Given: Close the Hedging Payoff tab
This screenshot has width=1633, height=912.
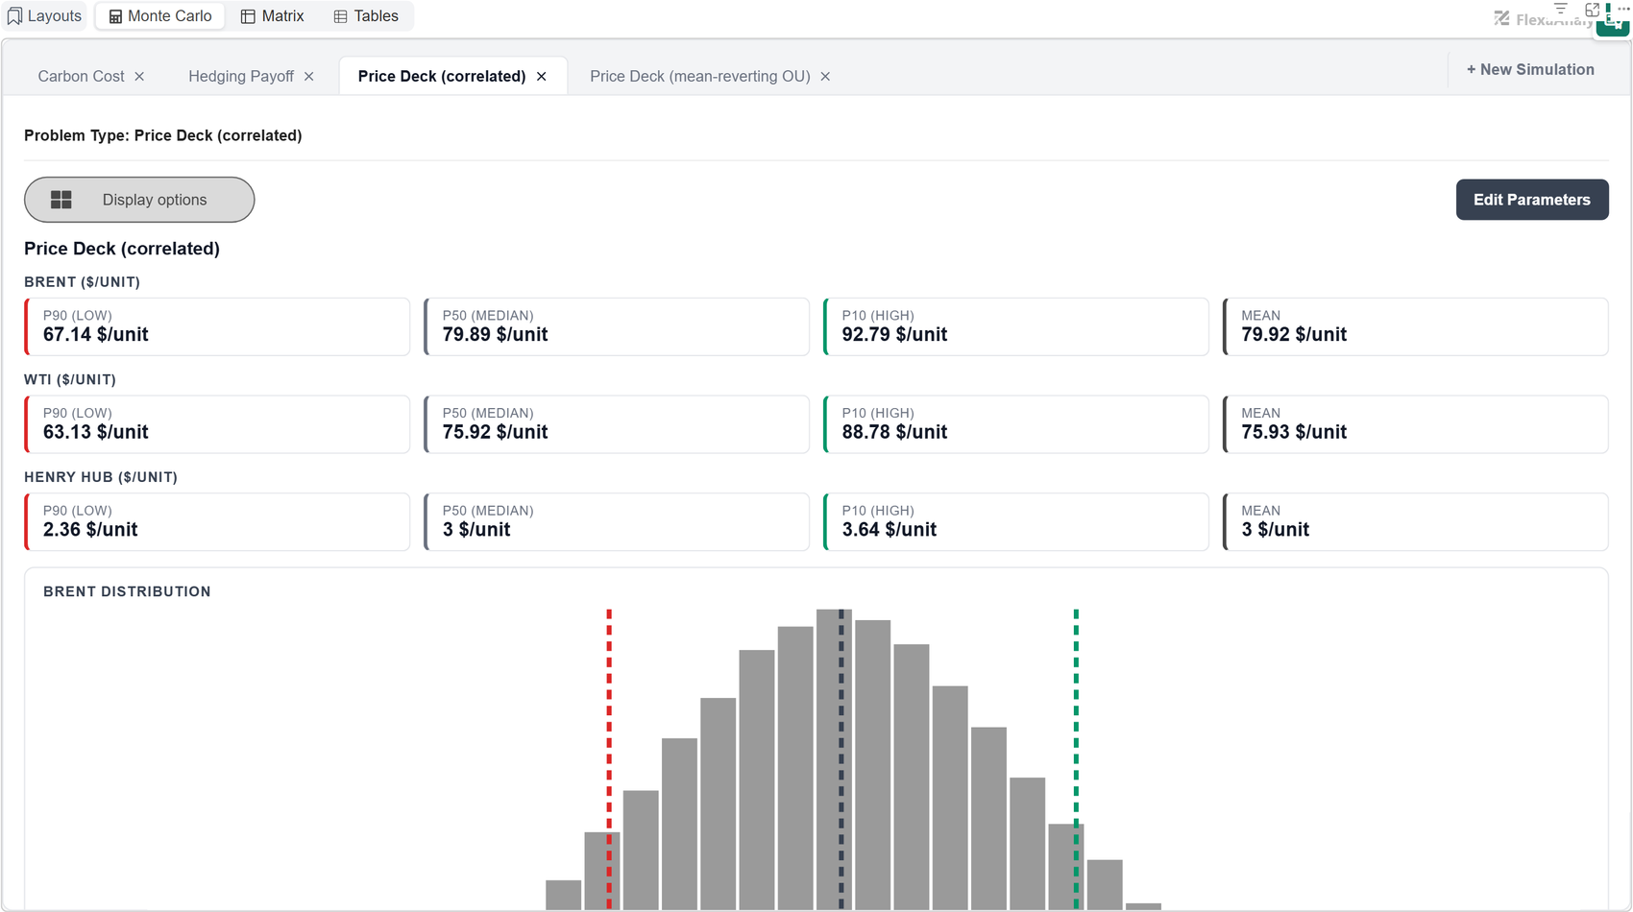Looking at the screenshot, I should point(309,77).
